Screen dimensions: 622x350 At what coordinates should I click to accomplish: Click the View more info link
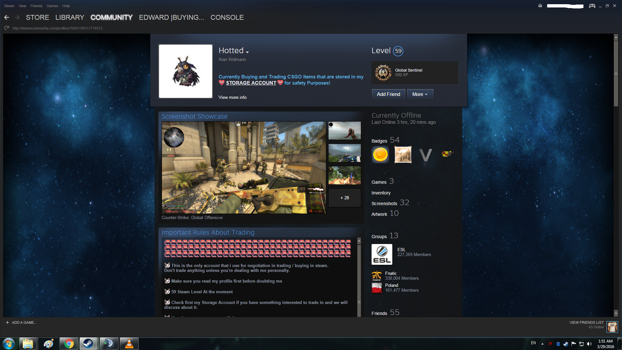pos(232,97)
